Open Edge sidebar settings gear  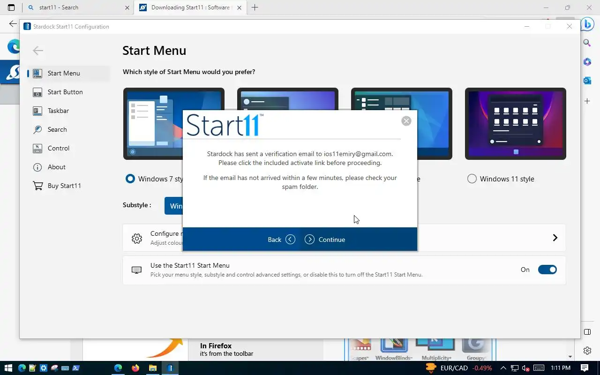point(587,351)
